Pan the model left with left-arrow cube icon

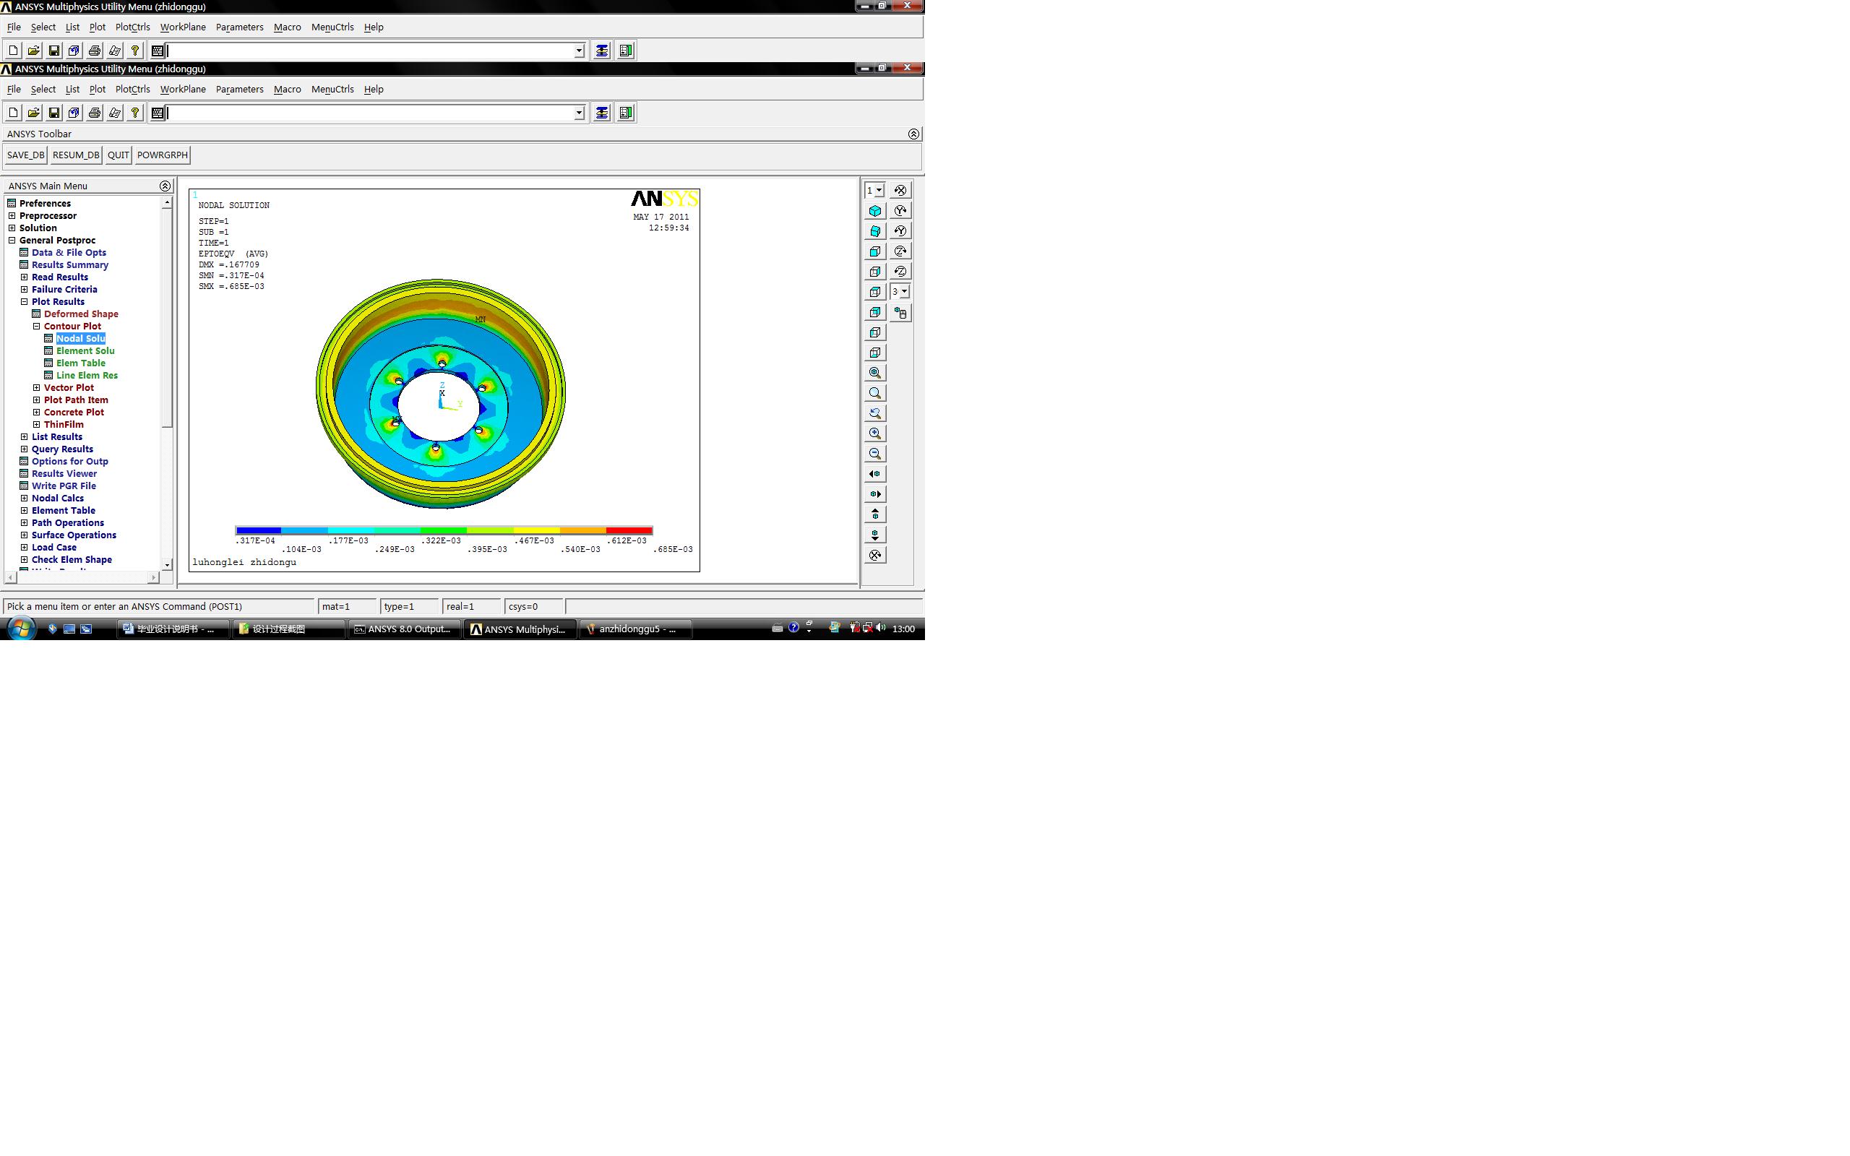tap(875, 474)
